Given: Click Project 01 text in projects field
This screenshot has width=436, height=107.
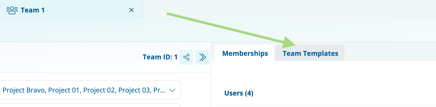Looking at the screenshot, I should click(64, 90).
